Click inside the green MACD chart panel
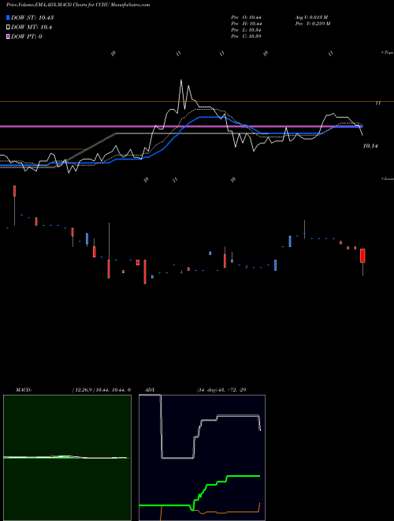Viewport: 394px width, 521px height. click(67, 458)
